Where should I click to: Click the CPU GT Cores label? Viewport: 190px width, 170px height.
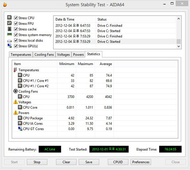(33, 129)
